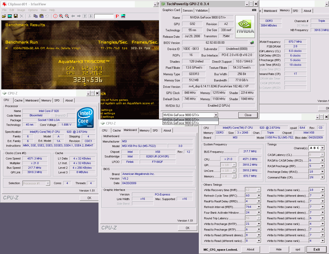This screenshot has width=329, height=254.
Task: Click GPU-Z title bar application icon
Action: point(163,4)
